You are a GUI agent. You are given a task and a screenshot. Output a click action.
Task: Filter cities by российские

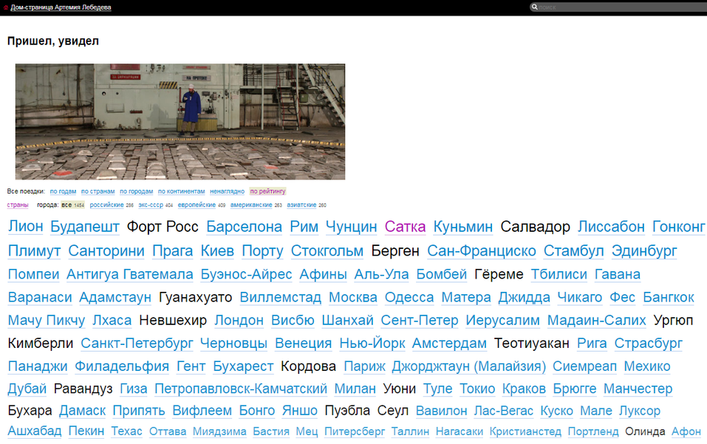(106, 205)
